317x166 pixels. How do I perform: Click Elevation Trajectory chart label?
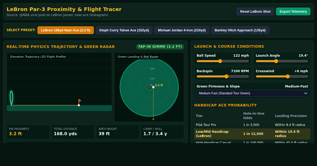[x=38, y=57]
